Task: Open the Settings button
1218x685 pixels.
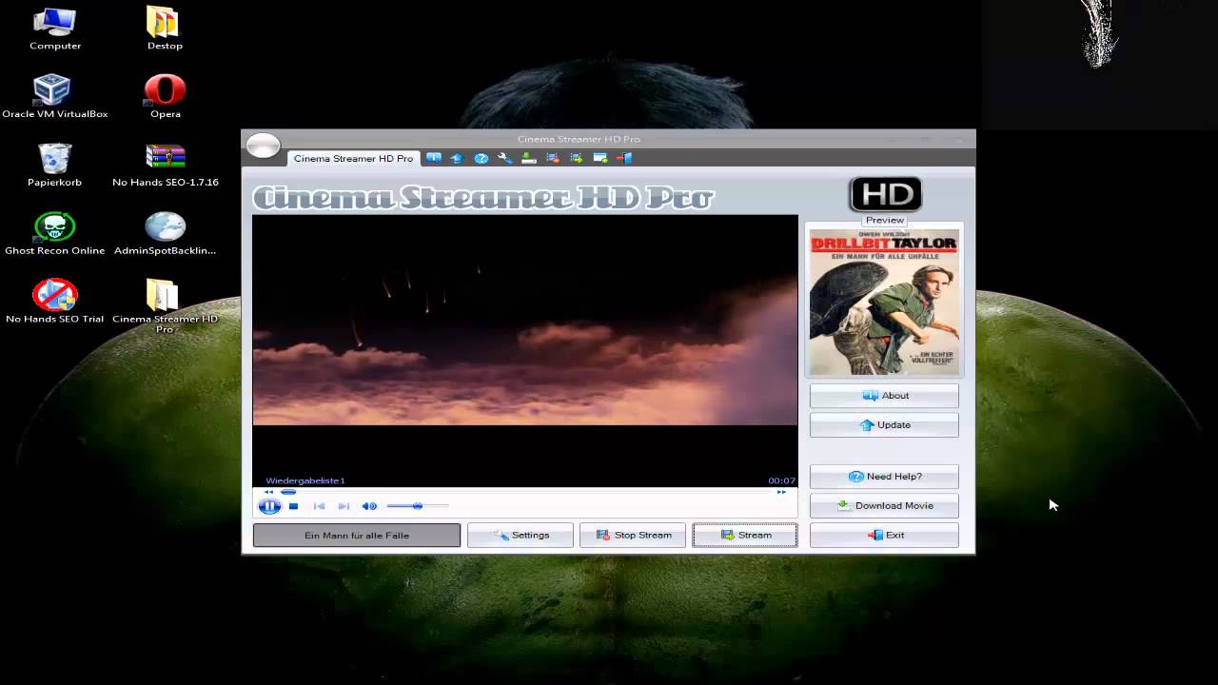Action: (x=521, y=536)
